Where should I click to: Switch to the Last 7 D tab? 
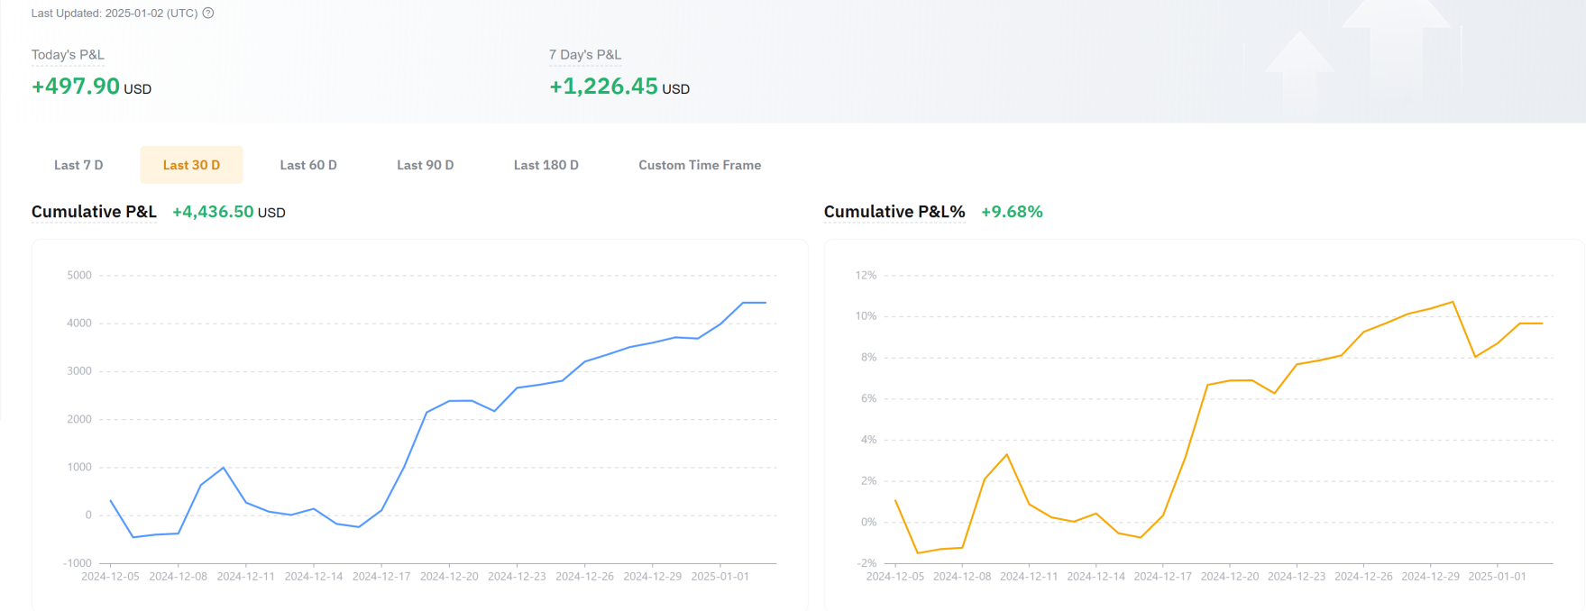pos(78,165)
